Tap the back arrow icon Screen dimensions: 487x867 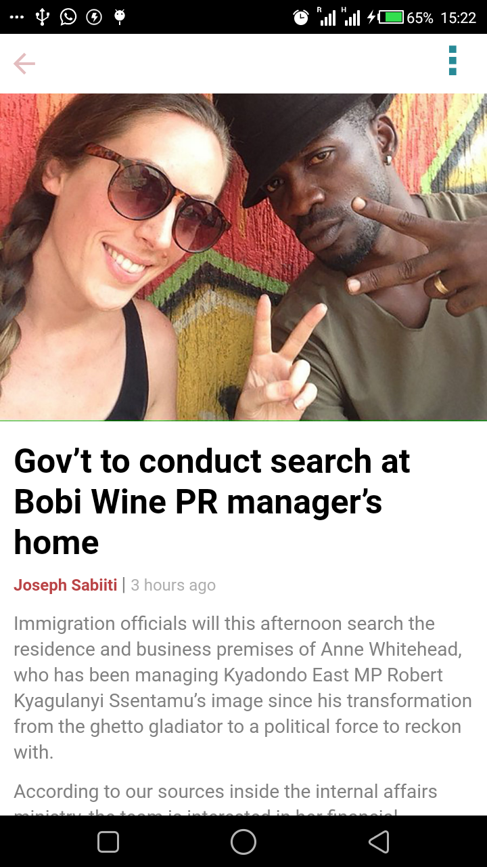(x=24, y=64)
